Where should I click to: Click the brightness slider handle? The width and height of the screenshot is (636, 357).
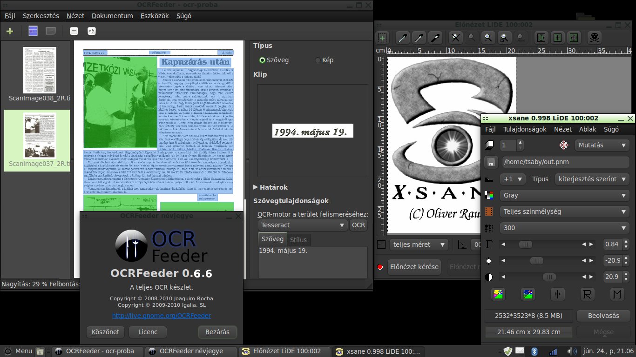pyautogui.click(x=536, y=261)
